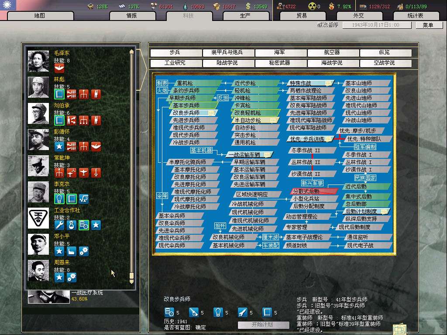Click the dissent flame icon in top bar

[x=332, y=6]
